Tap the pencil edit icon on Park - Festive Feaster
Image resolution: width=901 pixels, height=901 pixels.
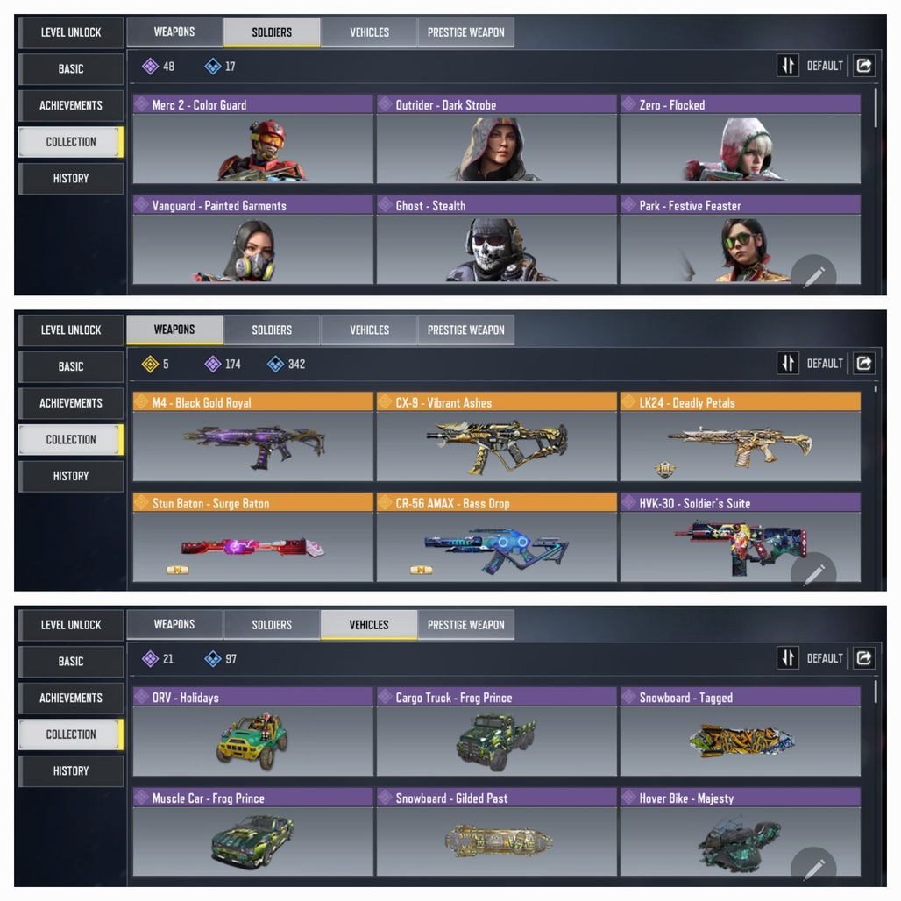(x=813, y=276)
